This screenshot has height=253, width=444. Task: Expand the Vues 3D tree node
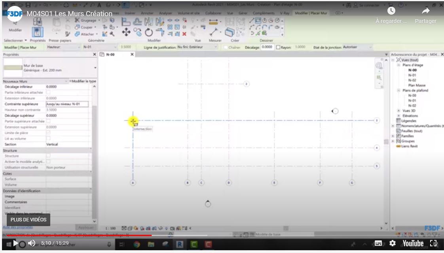coord(399,111)
